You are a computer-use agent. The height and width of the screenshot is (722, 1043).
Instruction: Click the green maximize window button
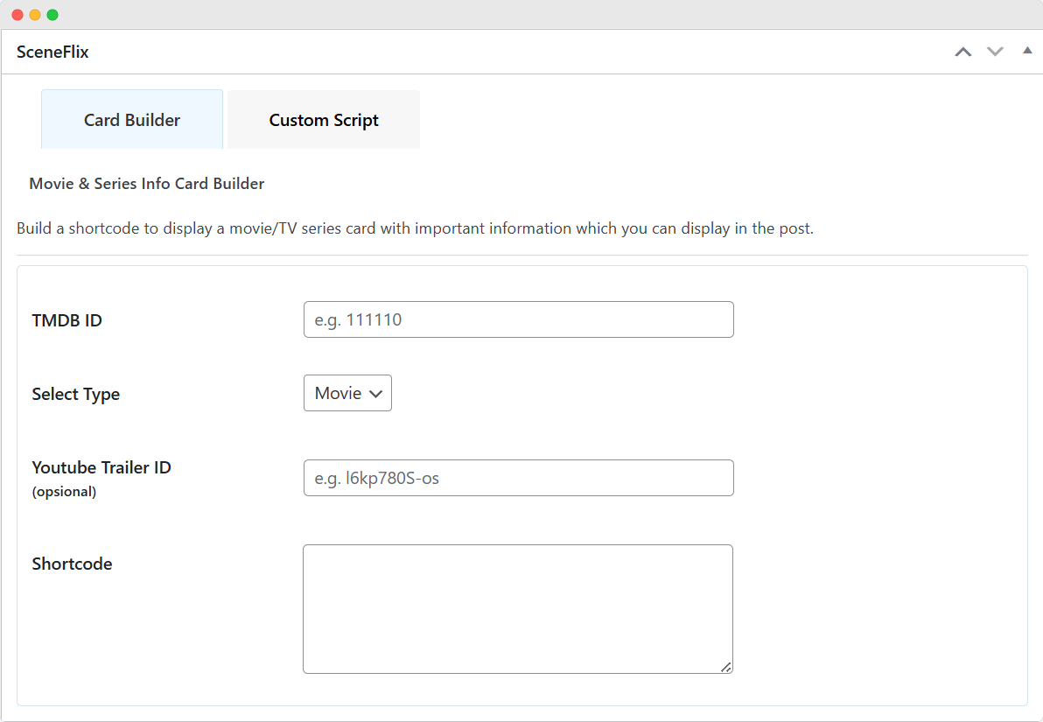52,15
